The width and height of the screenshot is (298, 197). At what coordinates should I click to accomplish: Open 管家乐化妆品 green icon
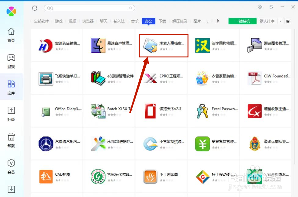98,177
